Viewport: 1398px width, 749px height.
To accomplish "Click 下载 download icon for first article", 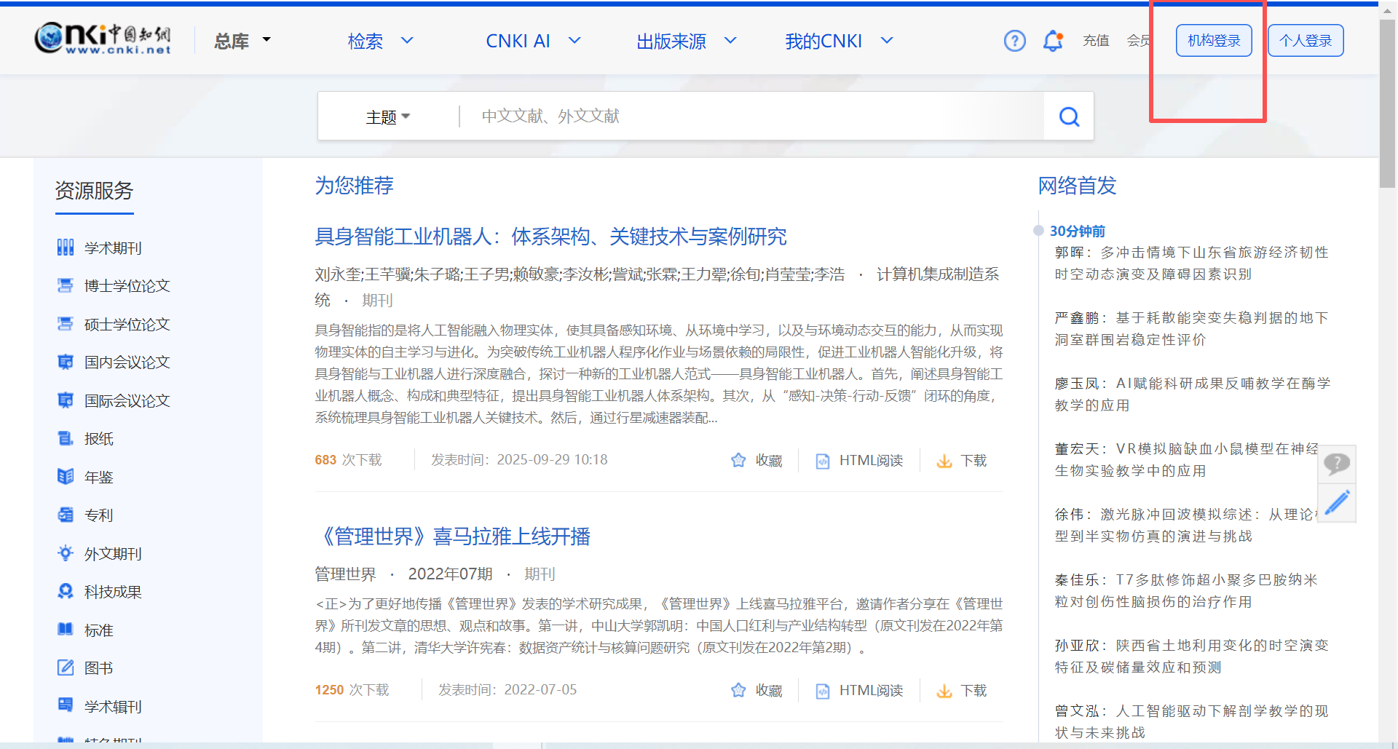I will tap(944, 461).
